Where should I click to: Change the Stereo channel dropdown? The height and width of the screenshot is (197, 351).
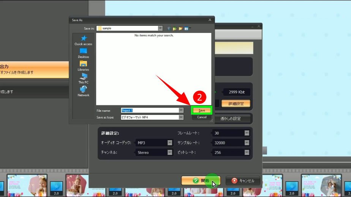point(170,152)
